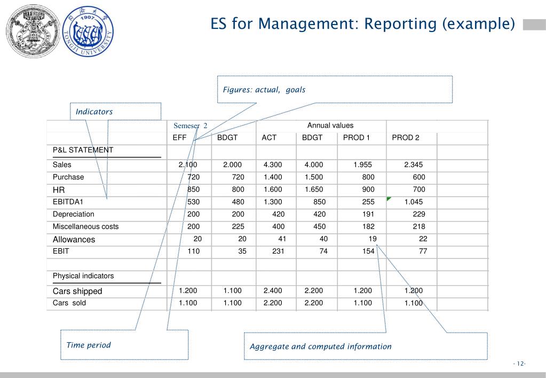Click the 'Indicators' callout label
Screen dimensions: 546x378
point(94,112)
